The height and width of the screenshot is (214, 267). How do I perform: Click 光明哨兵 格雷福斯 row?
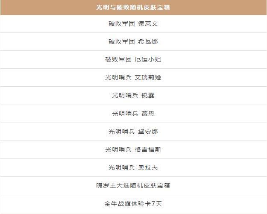133,150
